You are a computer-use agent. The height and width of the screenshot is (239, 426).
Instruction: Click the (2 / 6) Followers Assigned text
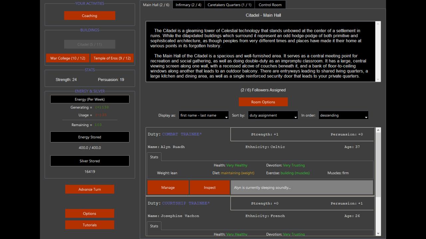pyautogui.click(x=263, y=90)
